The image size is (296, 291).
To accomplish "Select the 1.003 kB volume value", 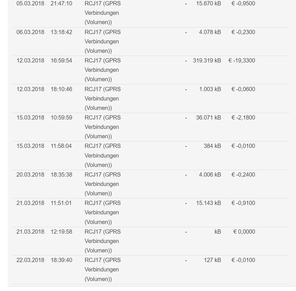I will pos(210,89).
